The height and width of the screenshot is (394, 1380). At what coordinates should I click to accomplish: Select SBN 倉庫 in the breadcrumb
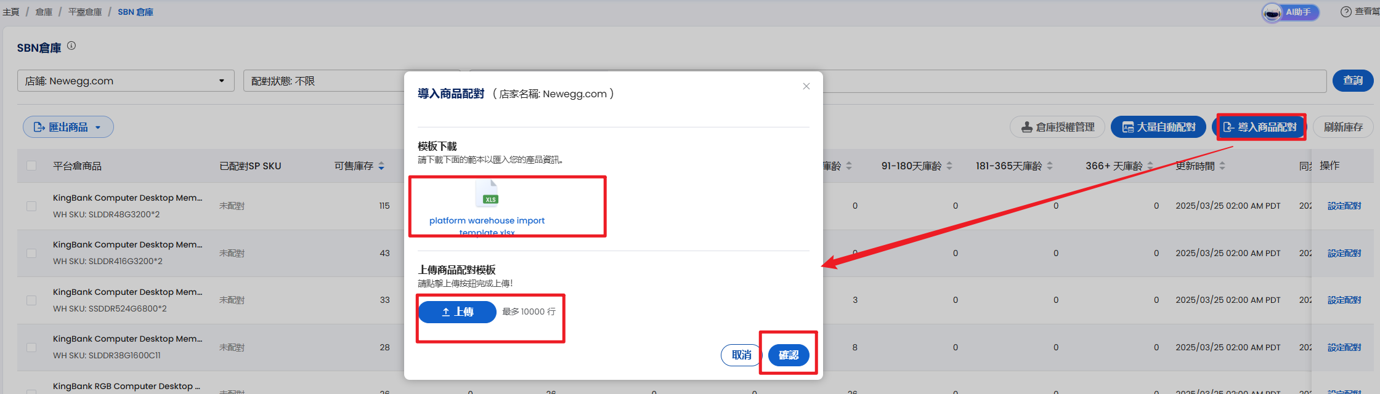tap(136, 12)
